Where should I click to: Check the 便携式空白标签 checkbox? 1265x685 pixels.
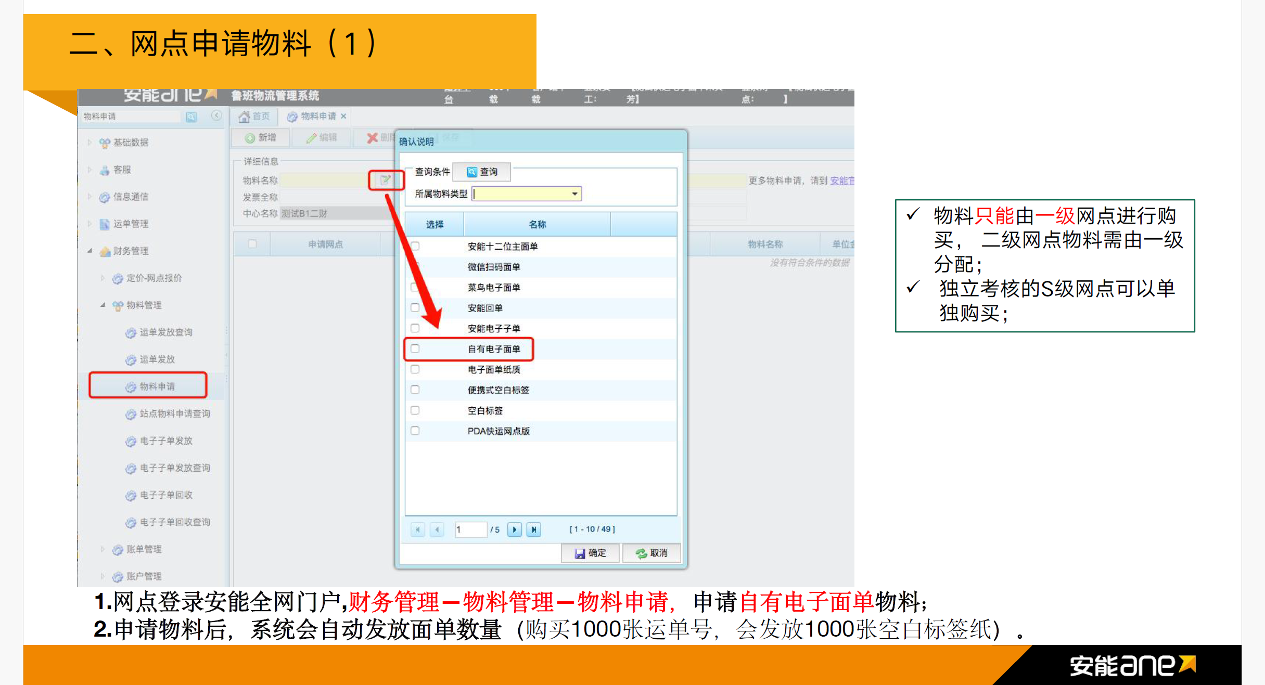click(x=415, y=390)
